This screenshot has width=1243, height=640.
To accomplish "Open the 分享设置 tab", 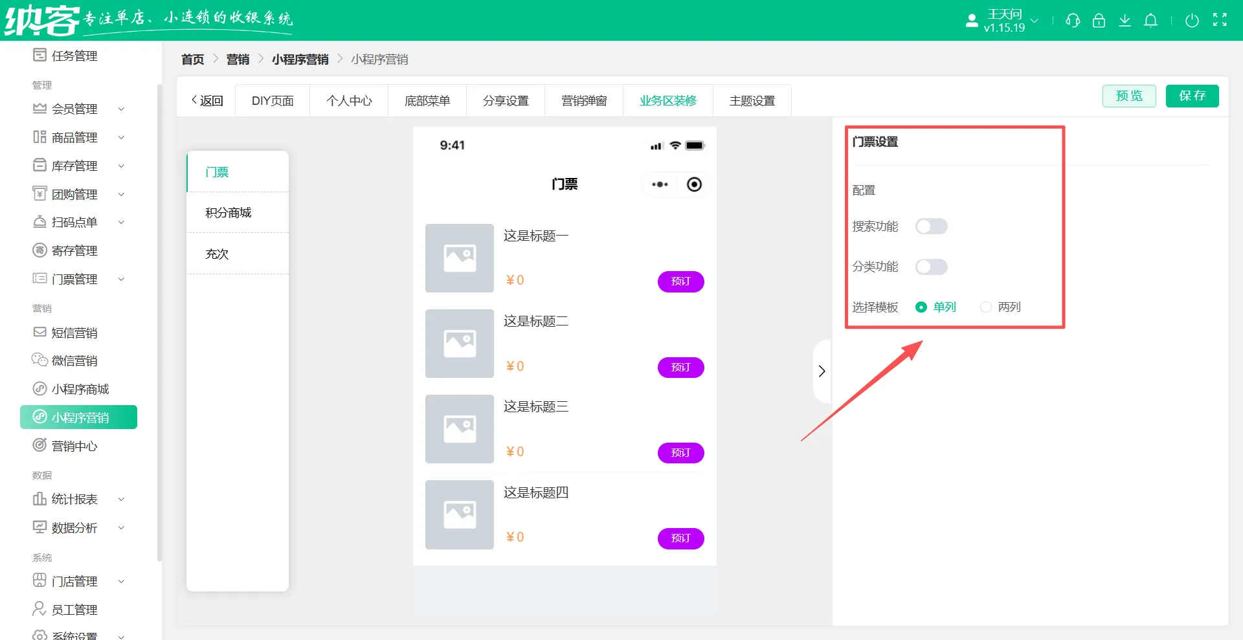I will [x=506, y=100].
